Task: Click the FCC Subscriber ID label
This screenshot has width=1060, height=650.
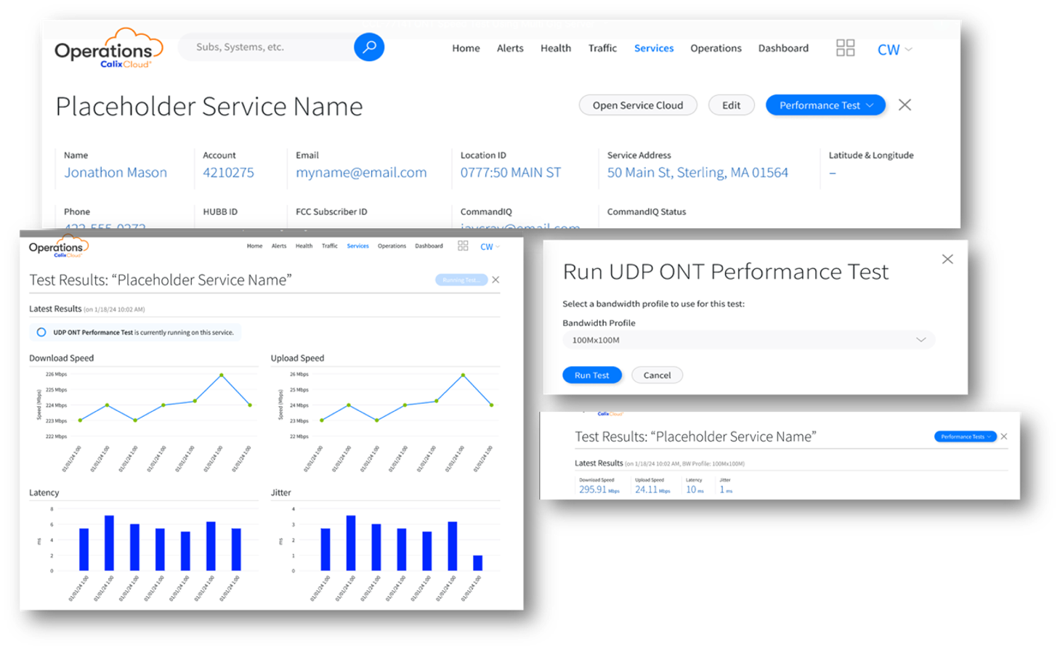Action: click(x=331, y=212)
